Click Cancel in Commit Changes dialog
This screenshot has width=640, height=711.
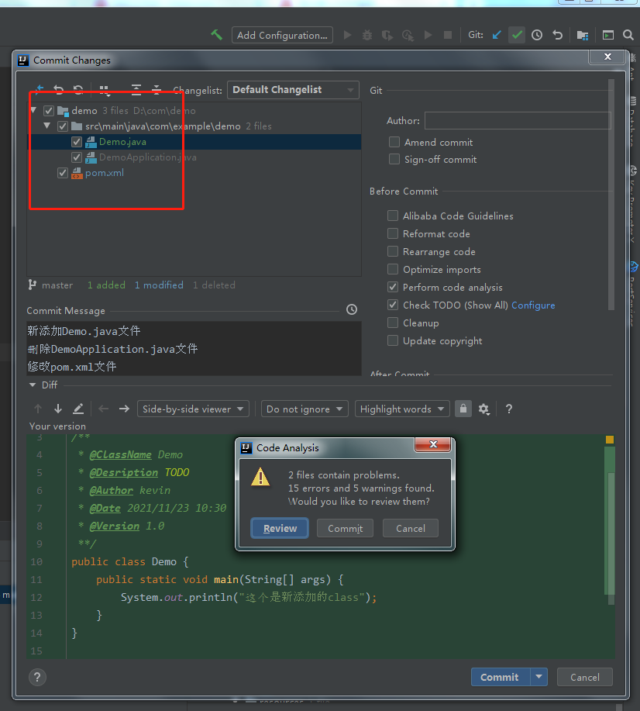[585, 677]
